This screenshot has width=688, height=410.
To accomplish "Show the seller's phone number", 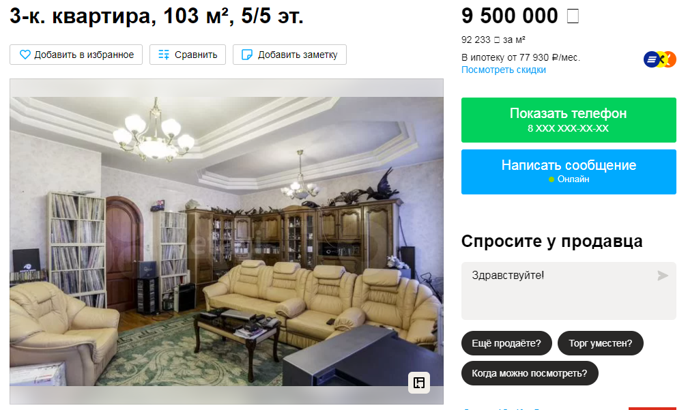I will click(569, 120).
